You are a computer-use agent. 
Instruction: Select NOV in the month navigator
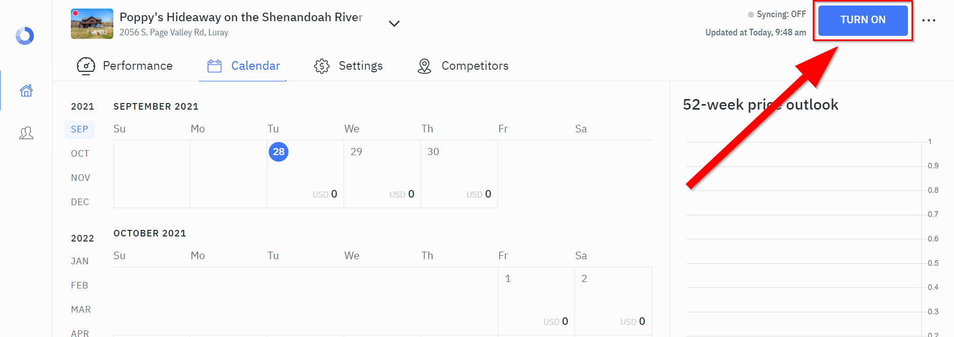click(x=80, y=178)
